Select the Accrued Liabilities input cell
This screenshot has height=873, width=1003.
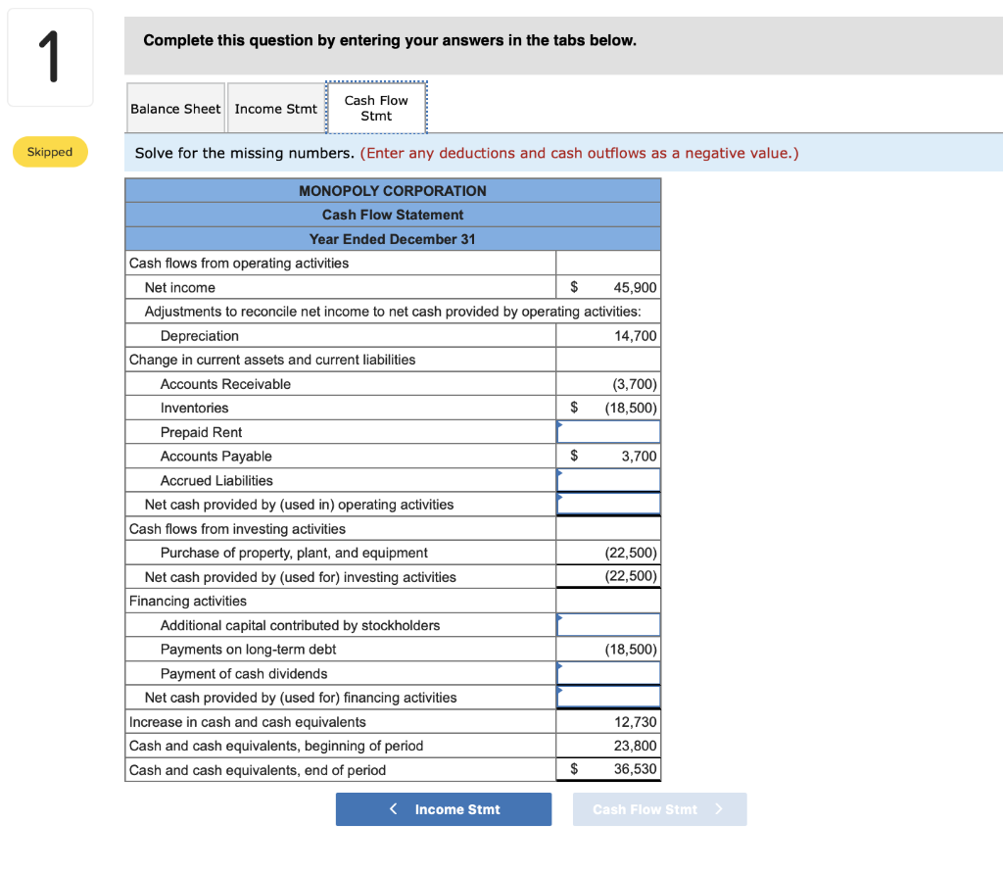tap(608, 479)
